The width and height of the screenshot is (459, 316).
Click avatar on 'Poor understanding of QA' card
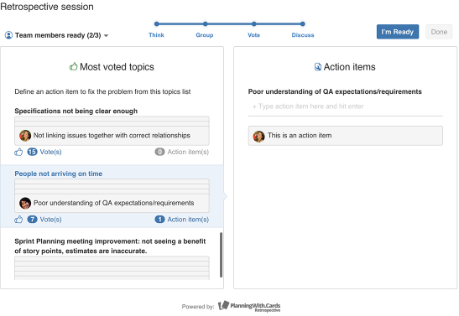[x=25, y=203]
